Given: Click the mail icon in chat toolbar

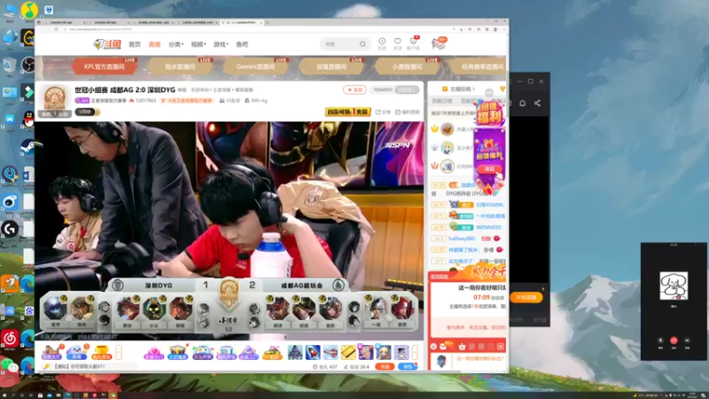Looking at the screenshot, I should point(444,347).
